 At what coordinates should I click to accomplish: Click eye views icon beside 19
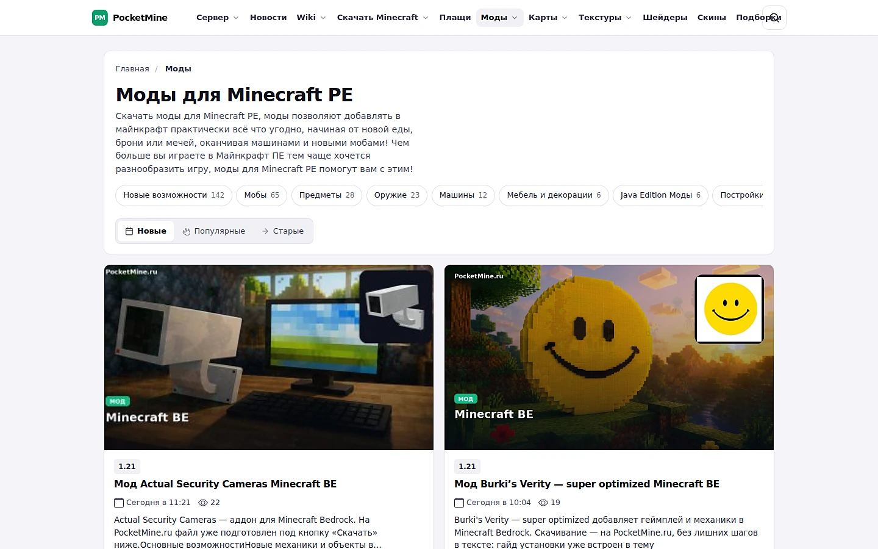[x=543, y=503]
